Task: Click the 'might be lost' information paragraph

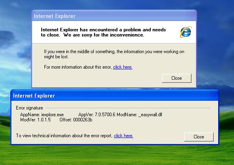Action: [x=114, y=54]
